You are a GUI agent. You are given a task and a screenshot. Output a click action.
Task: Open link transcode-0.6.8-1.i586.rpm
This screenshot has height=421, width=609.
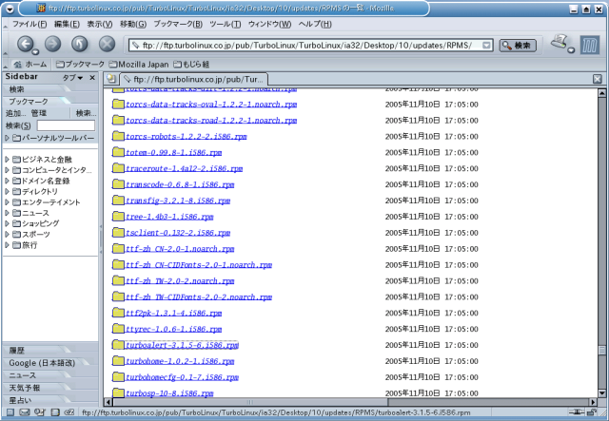(x=180, y=184)
